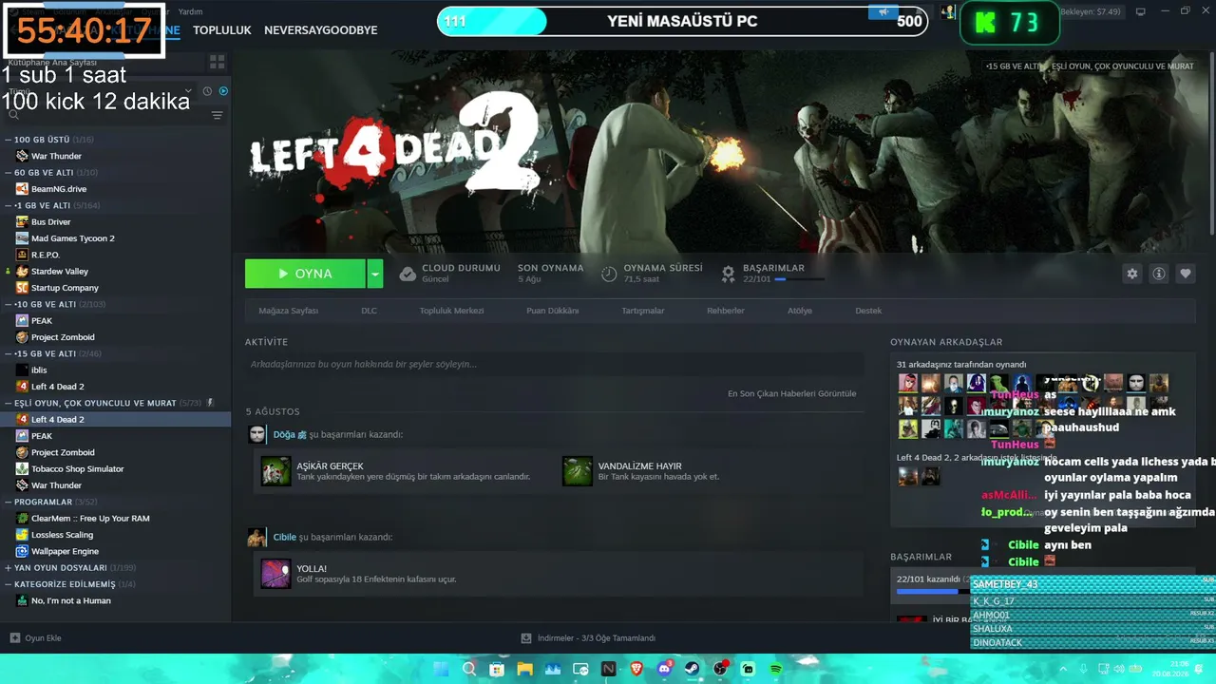
Task: Select the Stardew Valley game icon
Action: pos(22,272)
